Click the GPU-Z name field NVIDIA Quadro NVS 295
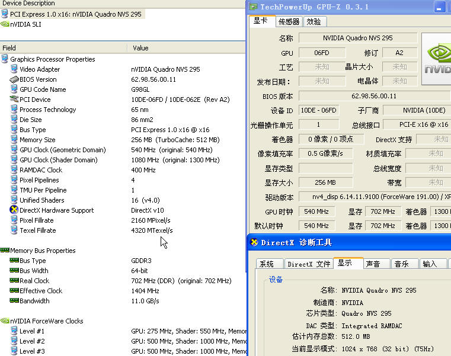 (357, 38)
